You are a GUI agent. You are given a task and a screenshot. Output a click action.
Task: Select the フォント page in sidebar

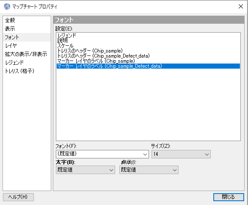27,37
